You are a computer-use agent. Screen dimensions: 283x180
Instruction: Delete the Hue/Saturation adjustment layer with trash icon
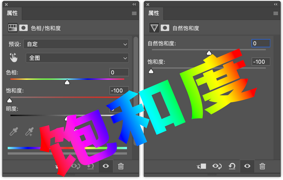[121, 166]
